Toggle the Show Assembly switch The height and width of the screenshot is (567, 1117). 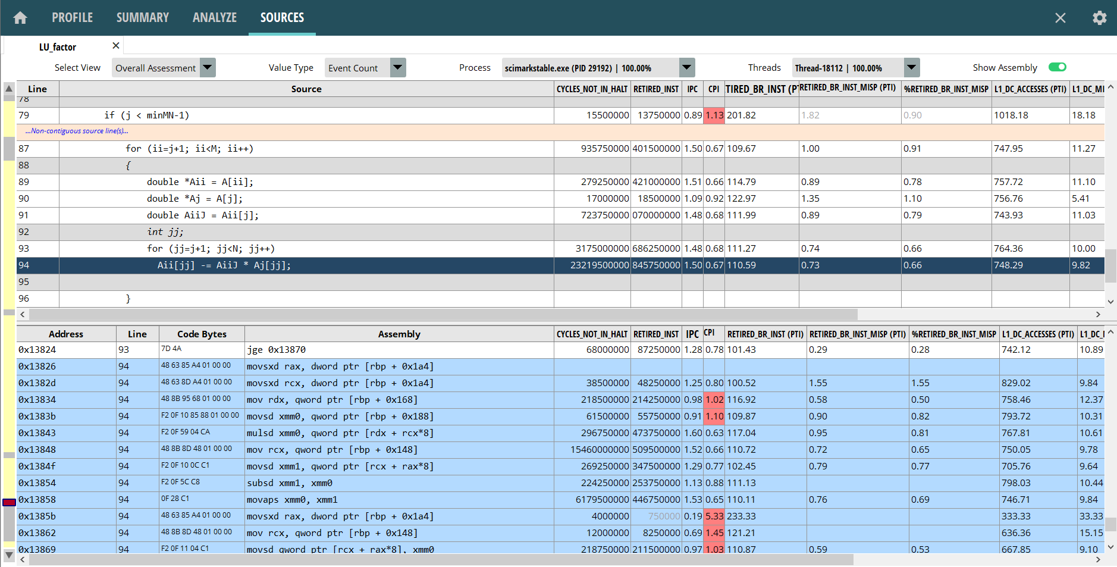pos(1057,67)
